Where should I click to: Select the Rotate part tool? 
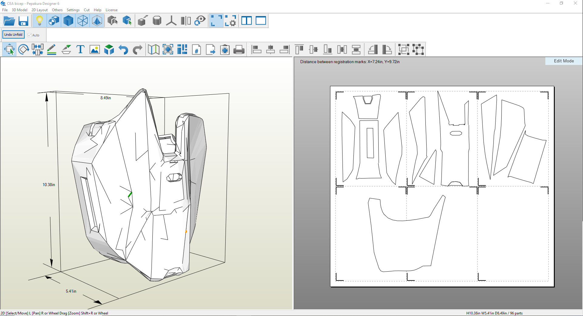(23, 49)
